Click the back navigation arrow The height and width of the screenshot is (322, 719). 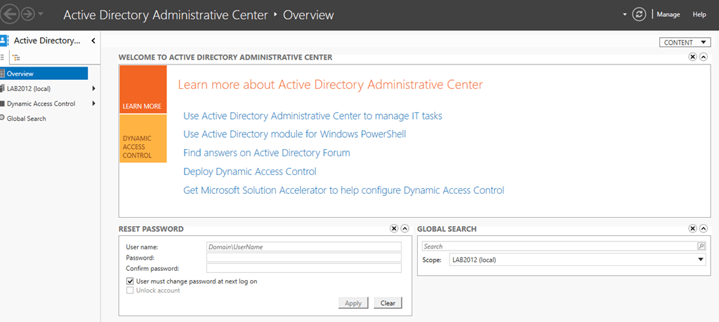(11, 15)
